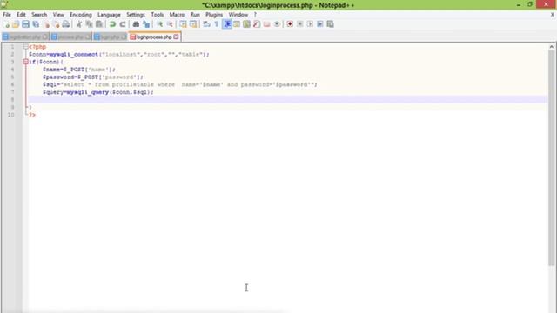Open the Plugins menu
Viewport: 557px width, 313px height.
click(x=214, y=15)
